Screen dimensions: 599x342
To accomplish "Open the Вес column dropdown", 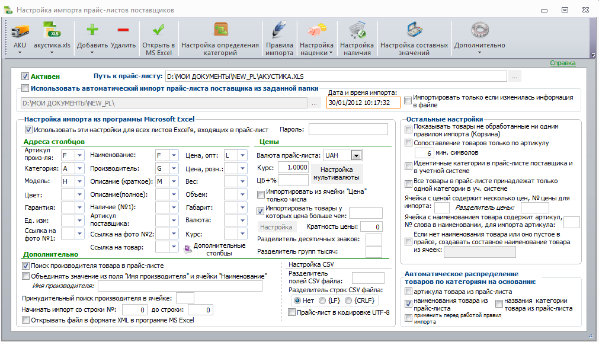I will pos(242,181).
